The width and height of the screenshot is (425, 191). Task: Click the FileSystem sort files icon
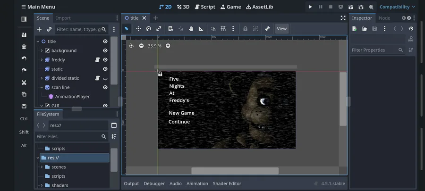click(x=114, y=137)
